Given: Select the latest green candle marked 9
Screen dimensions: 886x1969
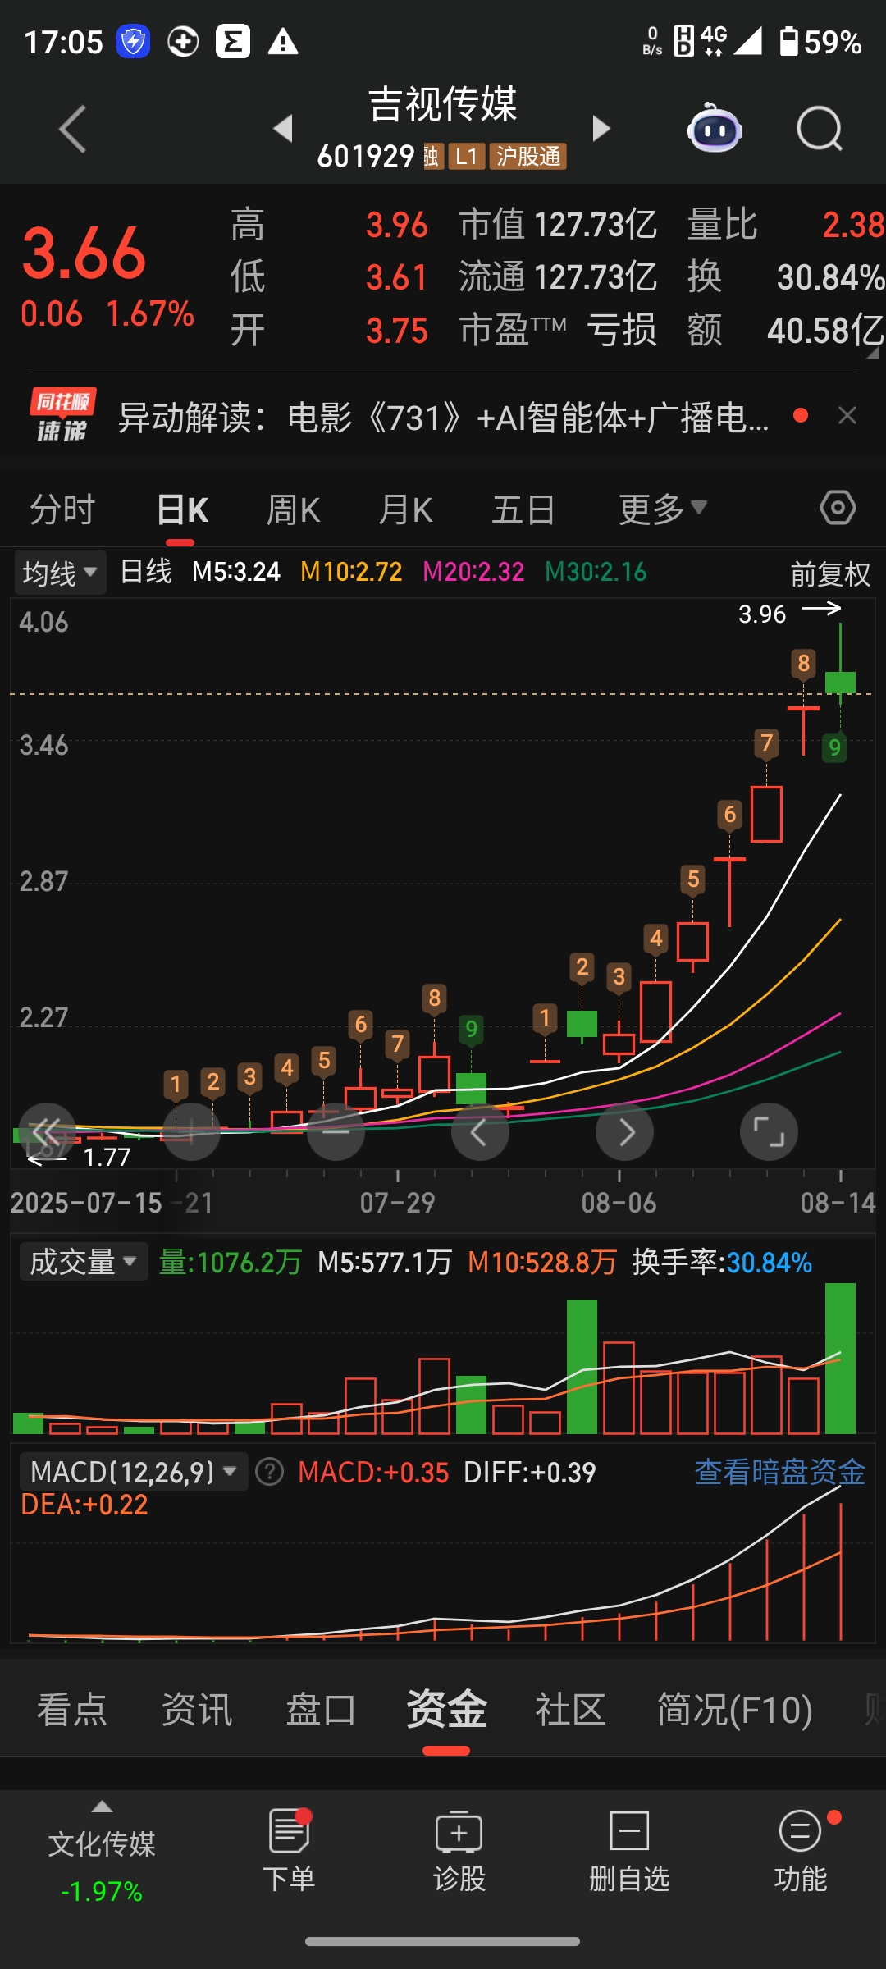Looking at the screenshot, I should pos(840,682).
